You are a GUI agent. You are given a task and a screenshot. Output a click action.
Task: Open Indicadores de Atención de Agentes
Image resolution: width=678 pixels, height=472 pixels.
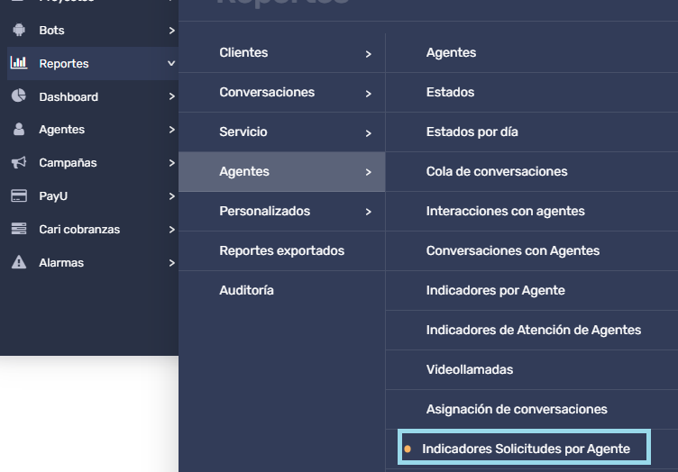click(531, 331)
